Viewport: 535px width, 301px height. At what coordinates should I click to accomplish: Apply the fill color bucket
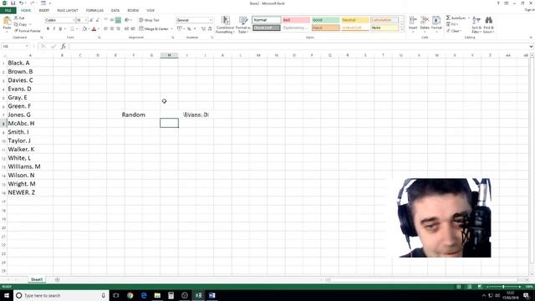[x=84, y=29]
